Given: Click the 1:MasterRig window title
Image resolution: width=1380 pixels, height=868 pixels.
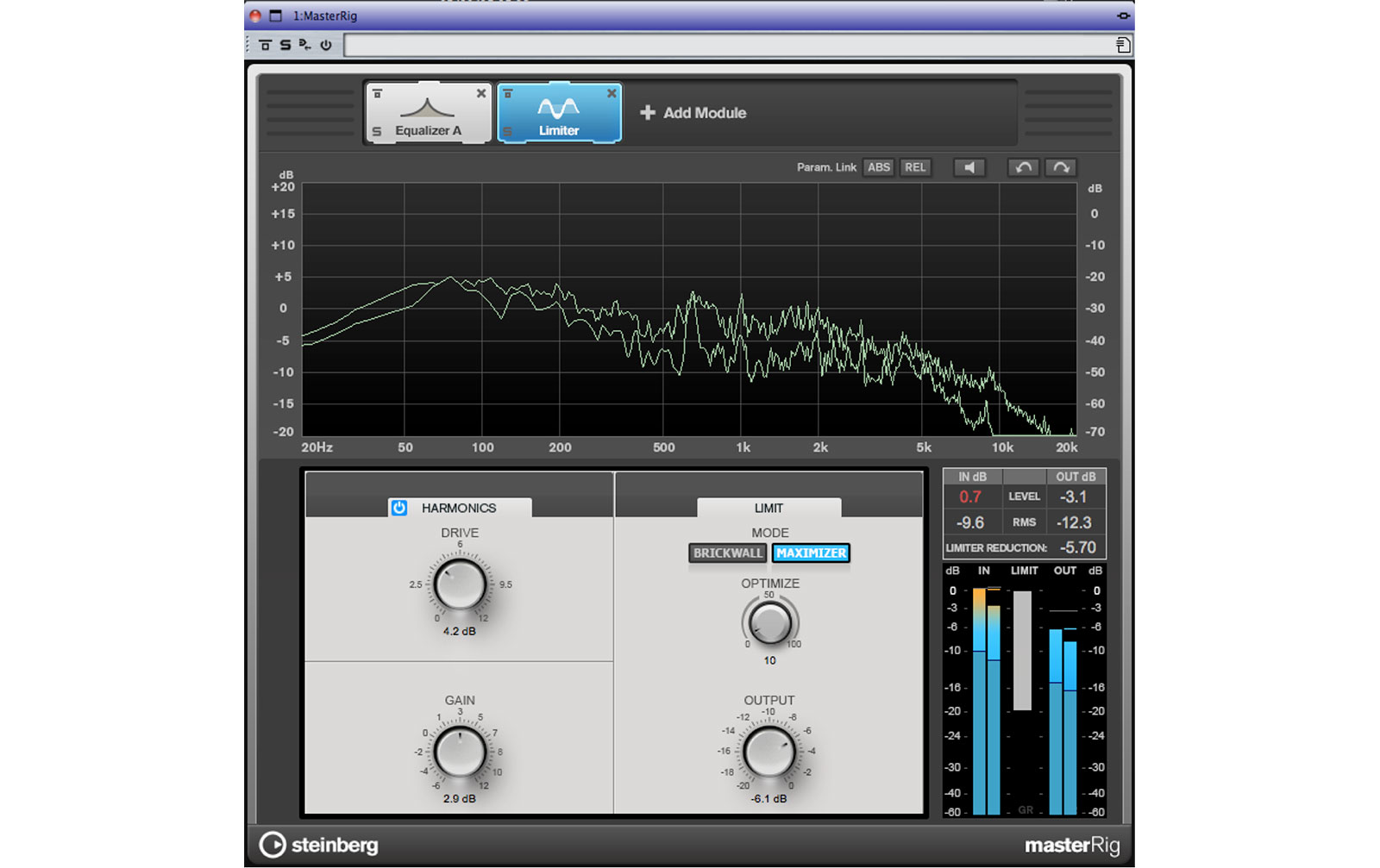Looking at the screenshot, I should point(324,16).
